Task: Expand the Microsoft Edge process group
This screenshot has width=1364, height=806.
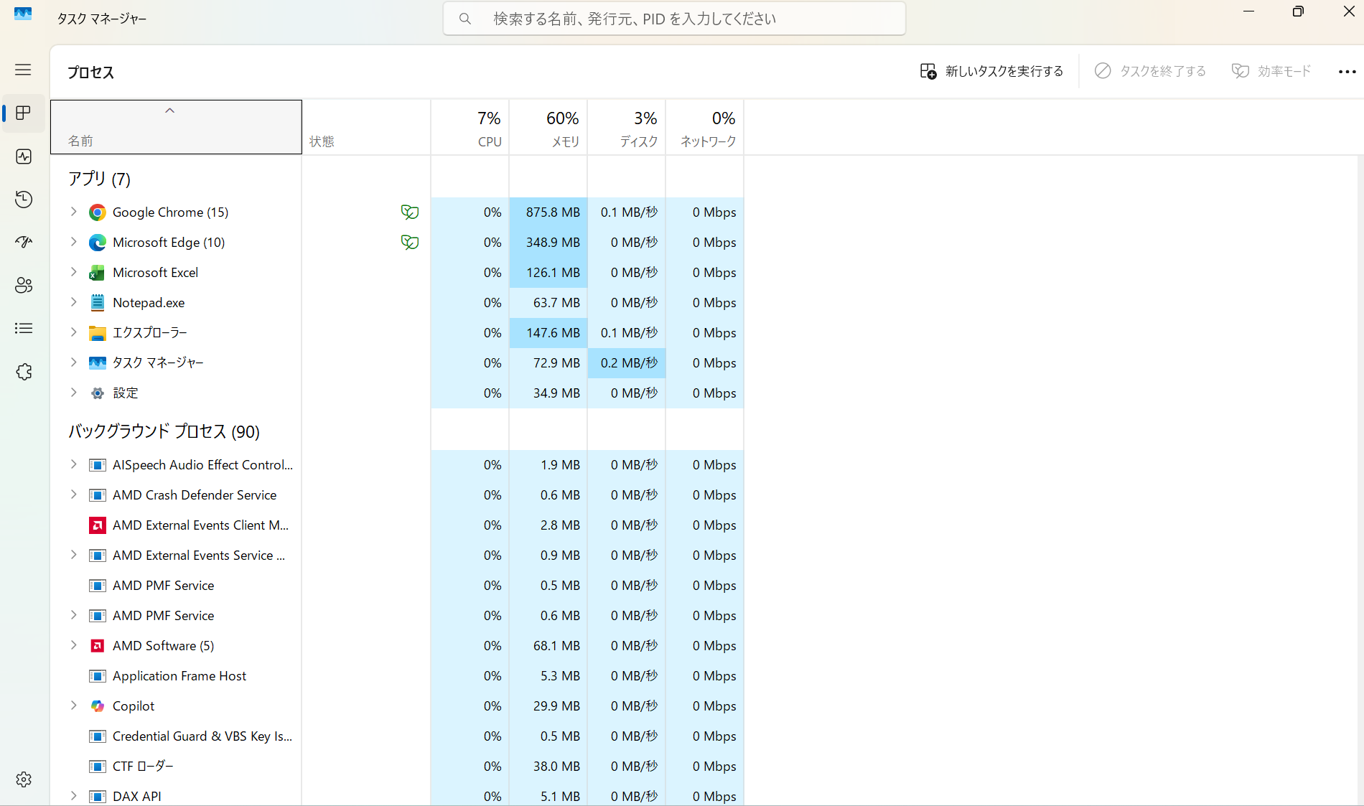Action: coord(73,242)
